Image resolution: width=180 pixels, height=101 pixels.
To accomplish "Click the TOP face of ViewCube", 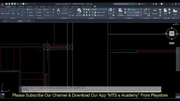I will (x=172, y=33).
